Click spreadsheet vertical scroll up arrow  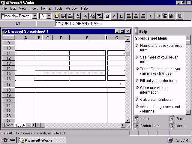tap(127, 39)
